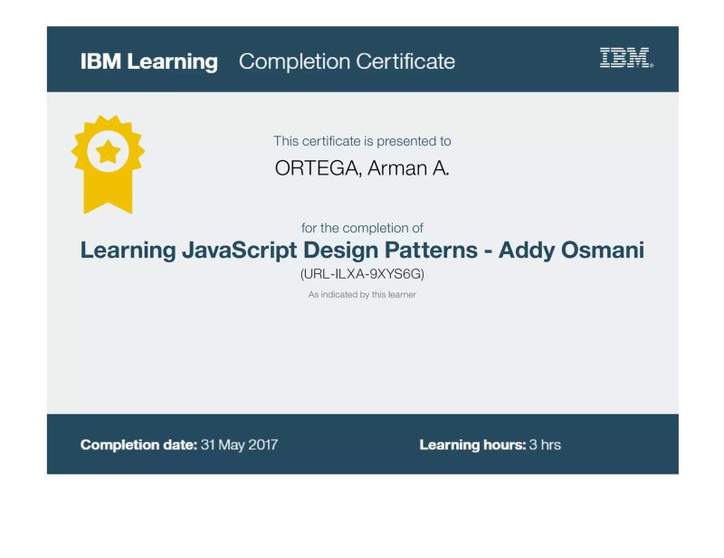Open the course code URL-ILXA-9XYS6G

pyautogui.click(x=362, y=274)
